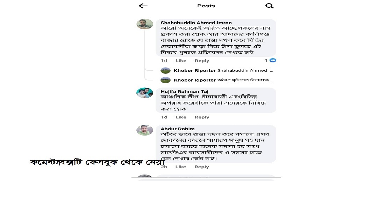Like Abdur Rahim's comment

(x=181, y=167)
